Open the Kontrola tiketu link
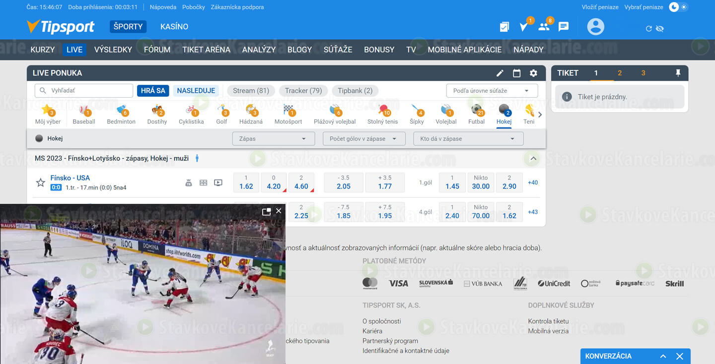 (548, 321)
